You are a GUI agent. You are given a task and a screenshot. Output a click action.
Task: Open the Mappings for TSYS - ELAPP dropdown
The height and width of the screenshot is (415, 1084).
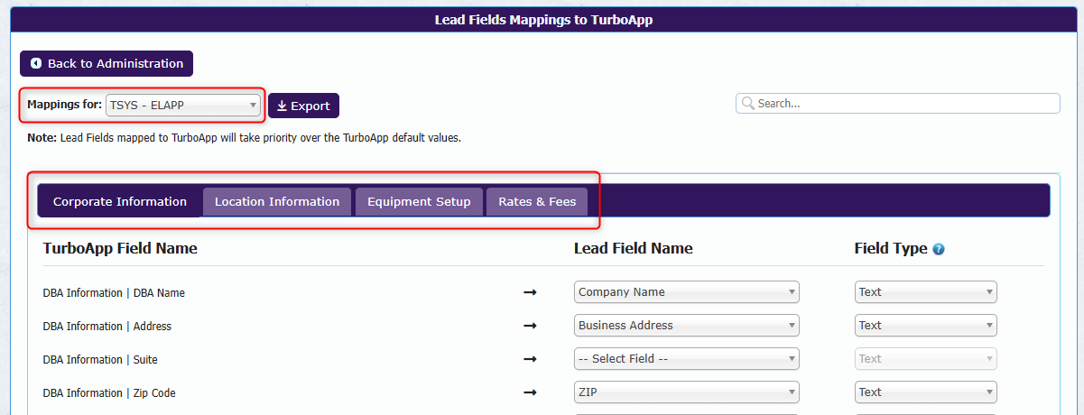183,106
